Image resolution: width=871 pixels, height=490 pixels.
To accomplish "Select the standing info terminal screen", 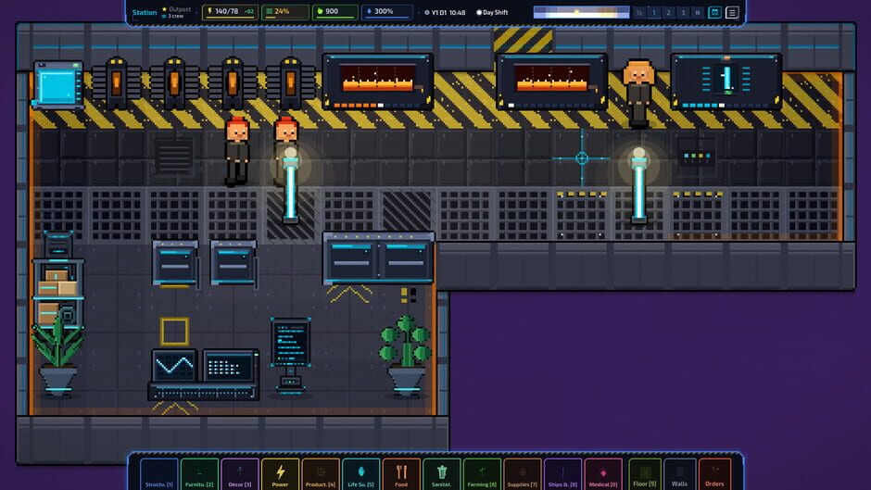I will click(291, 356).
